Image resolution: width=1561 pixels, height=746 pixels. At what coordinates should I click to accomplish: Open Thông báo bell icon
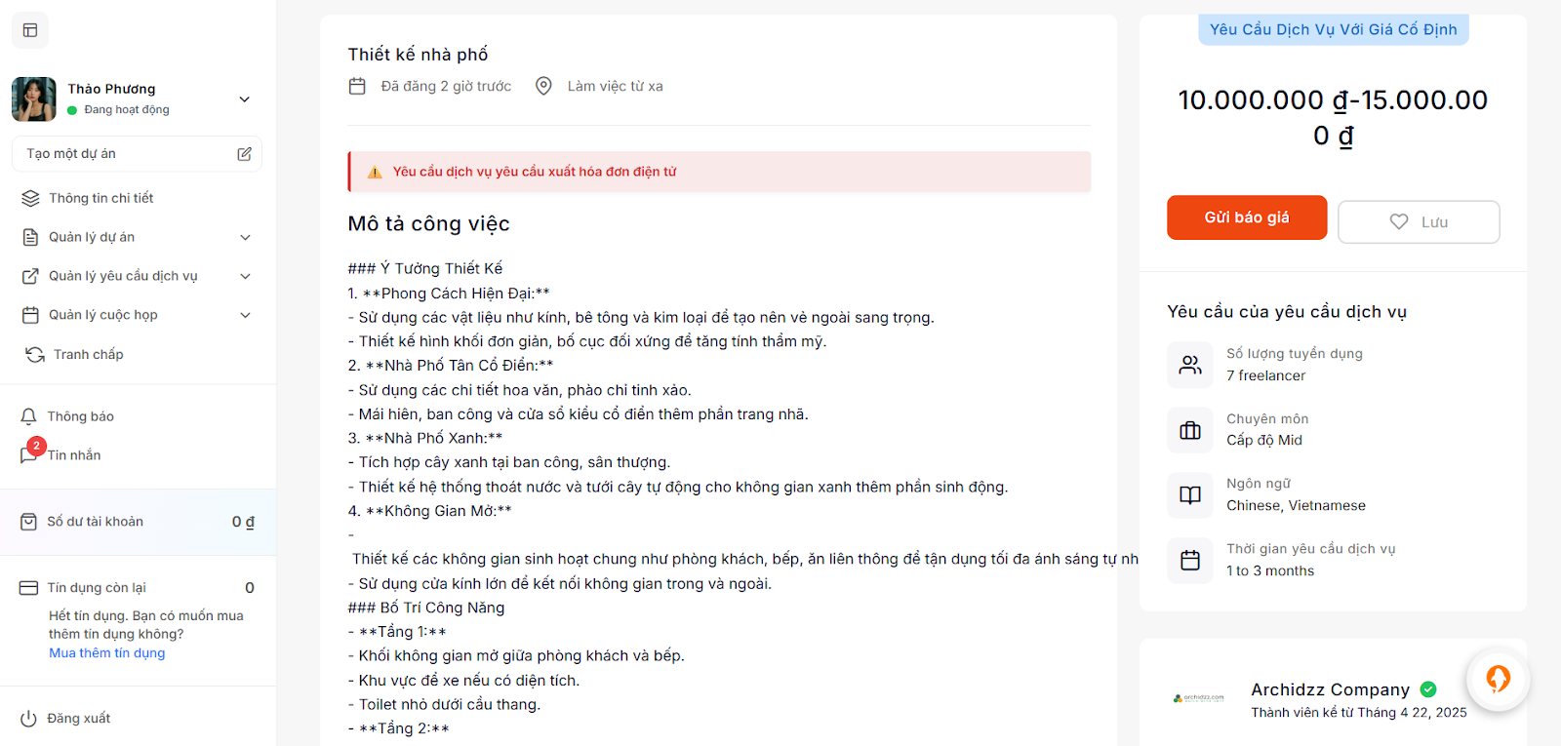(x=29, y=416)
